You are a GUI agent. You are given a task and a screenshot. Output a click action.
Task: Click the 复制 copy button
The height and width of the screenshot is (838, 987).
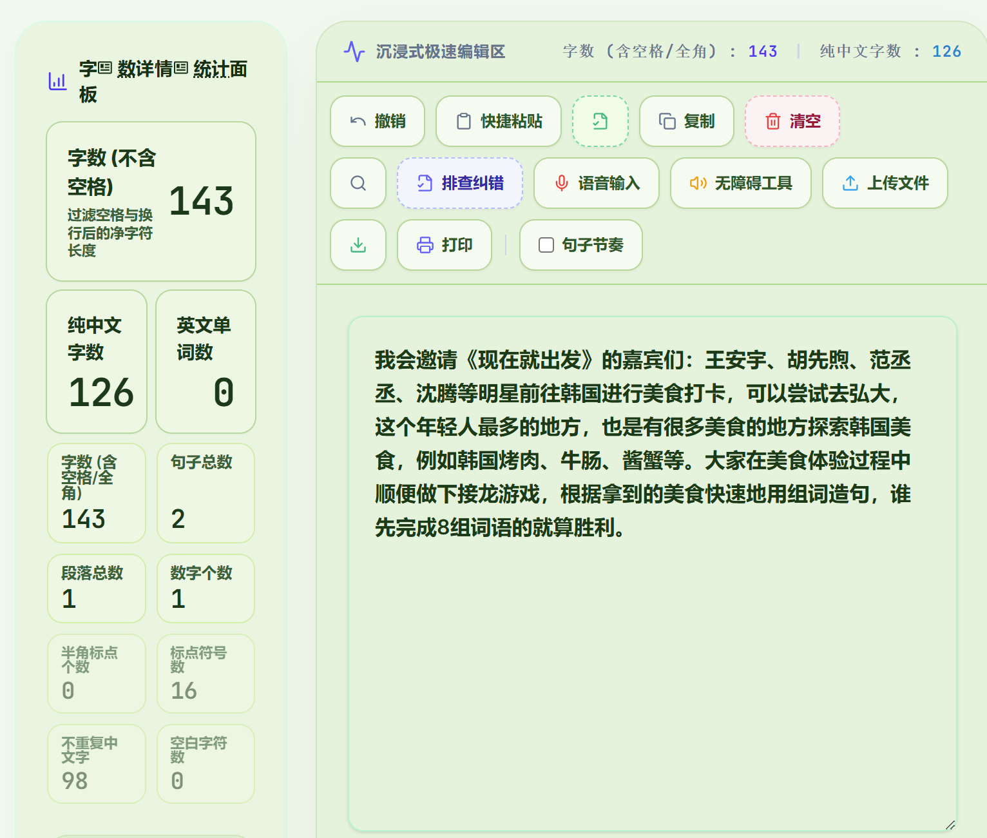coord(687,121)
